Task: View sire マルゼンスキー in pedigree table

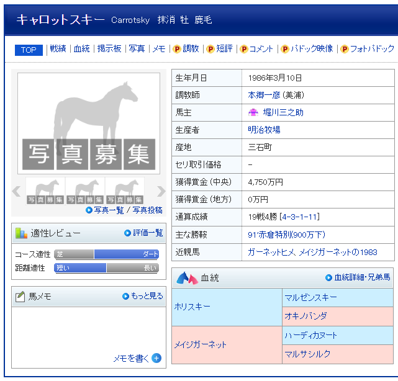Action: point(310,298)
